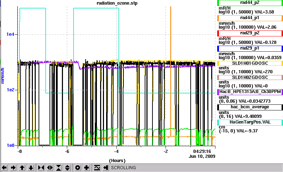This screenshot has width=283, height=172.
Task: Pan the graph up with the up arrow
Action: [x=22, y=168]
